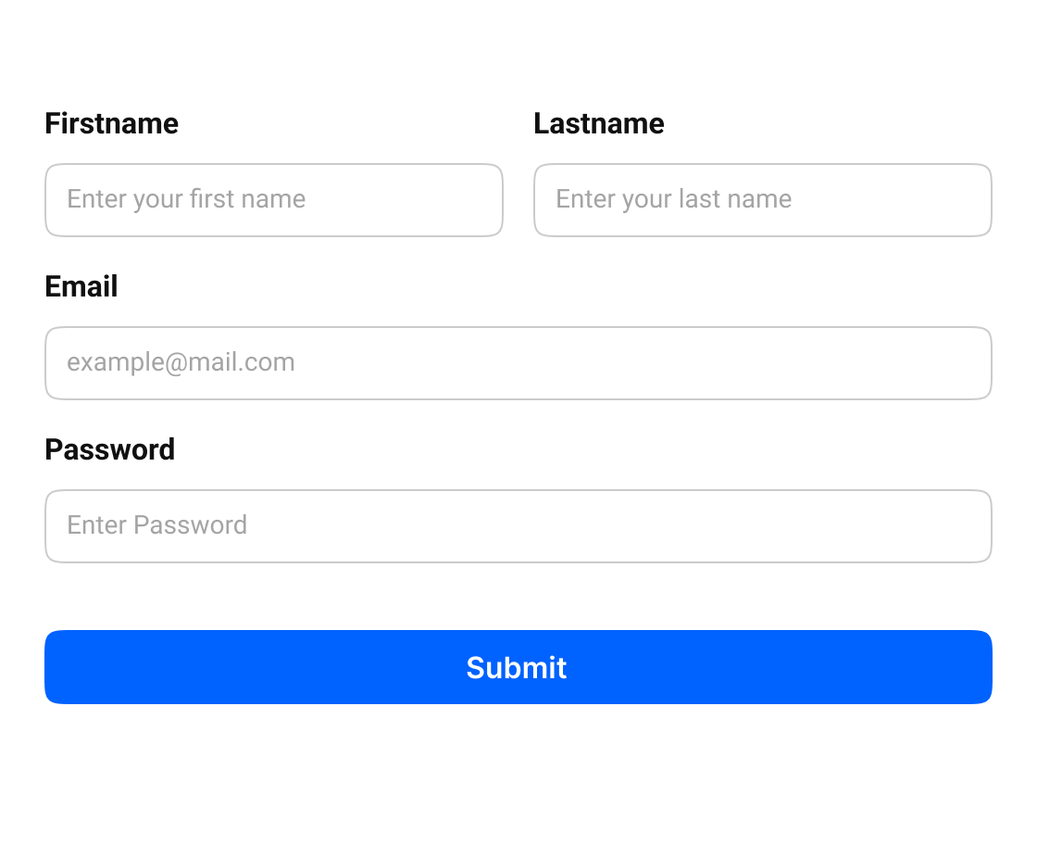Click the 'Enter Password' placeholder text
Image resolution: width=1037 pixels, height=845 pixels.
[157, 525]
